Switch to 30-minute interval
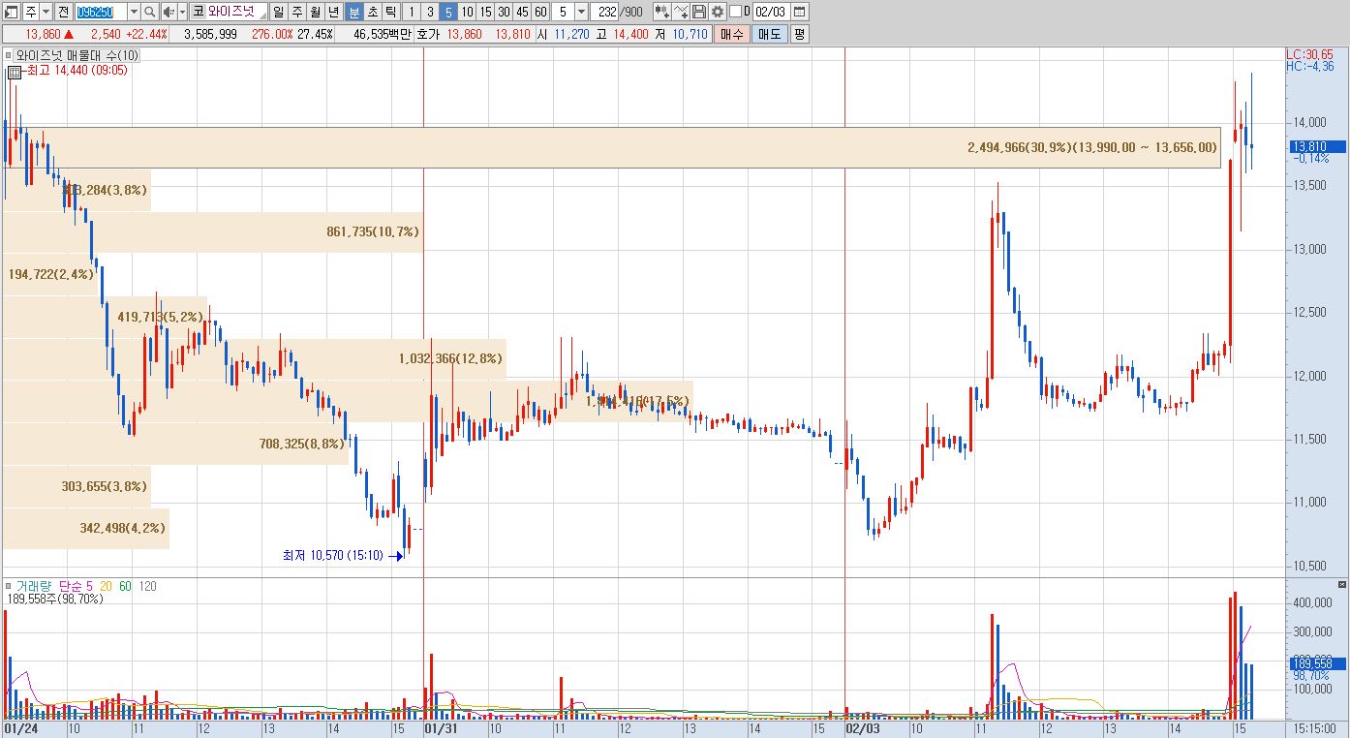Screen dimensions: 1350x738 [x=504, y=12]
